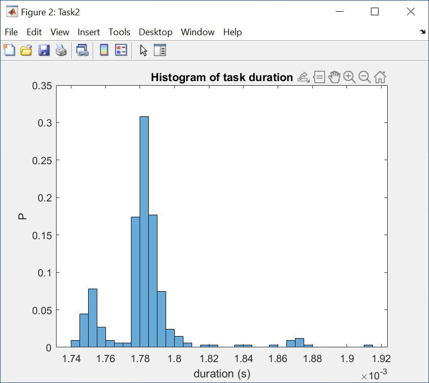The image size is (429, 383).
Task: Enable the Pan tool on the axes
Action: pyautogui.click(x=334, y=76)
